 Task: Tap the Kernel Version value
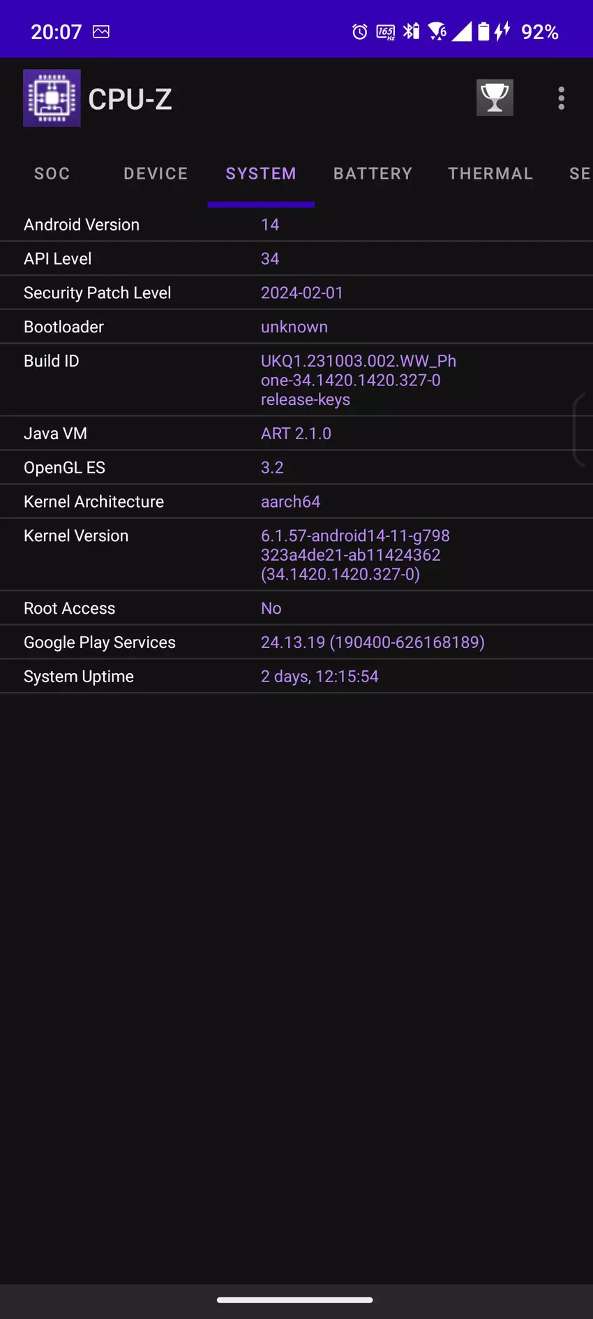[x=354, y=555]
